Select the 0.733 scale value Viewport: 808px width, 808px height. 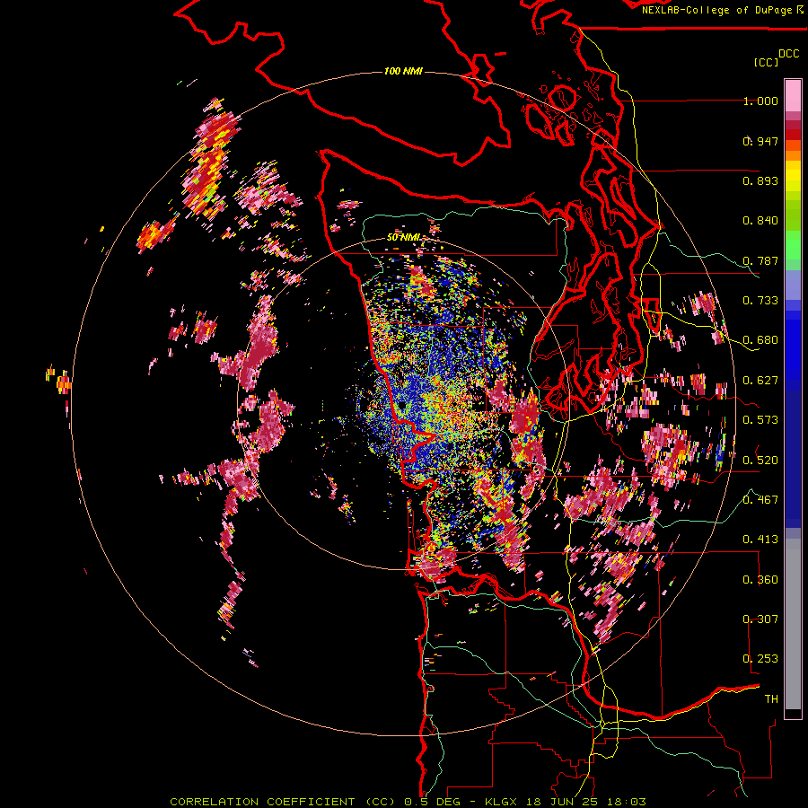pos(760,301)
